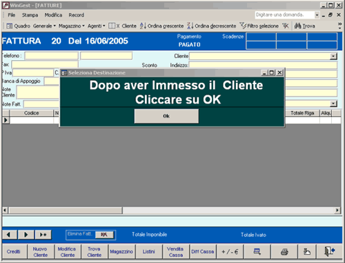The height and width of the screenshot is (263, 345).
Task: Go to previous record arrow
Action: pyautogui.click(x=9, y=235)
